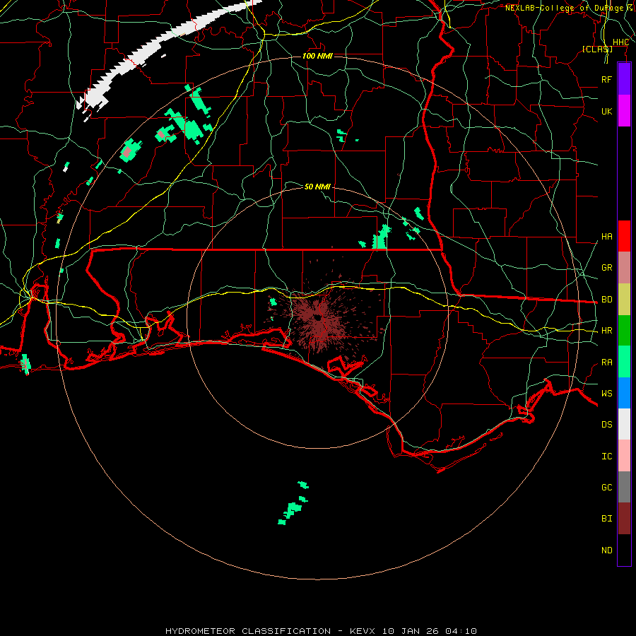
Task: Click the DS legend label
Action: pyautogui.click(x=606, y=425)
